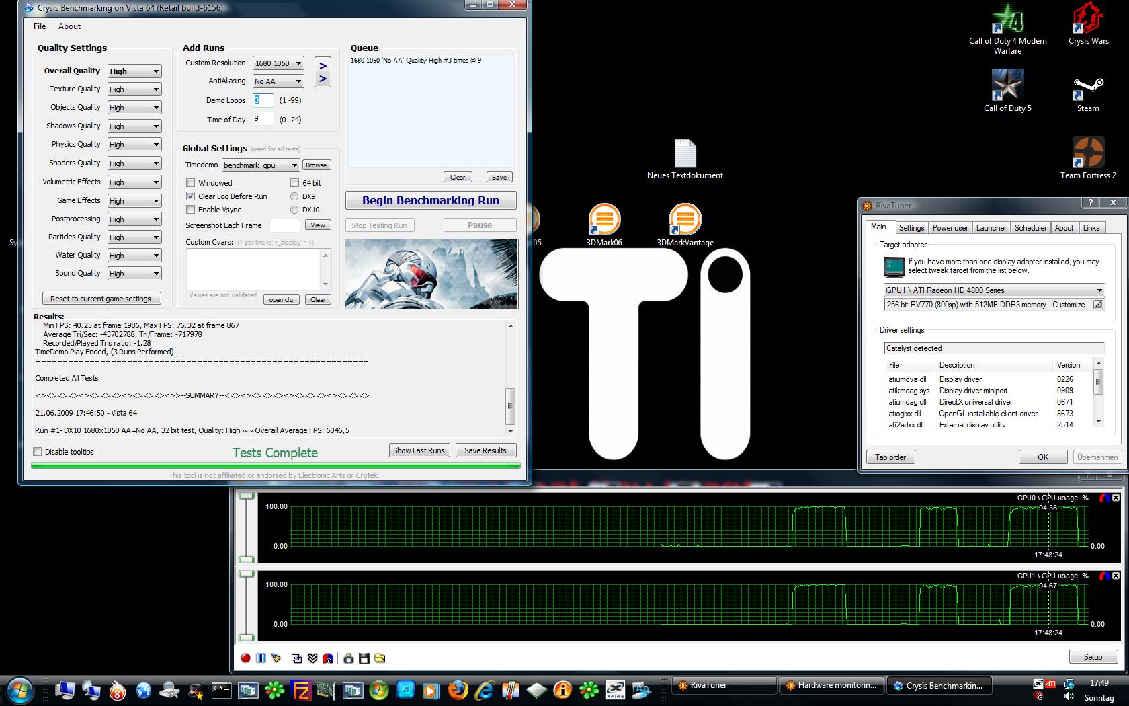
Task: Launch Xfire from the quick launch
Action: point(615,690)
